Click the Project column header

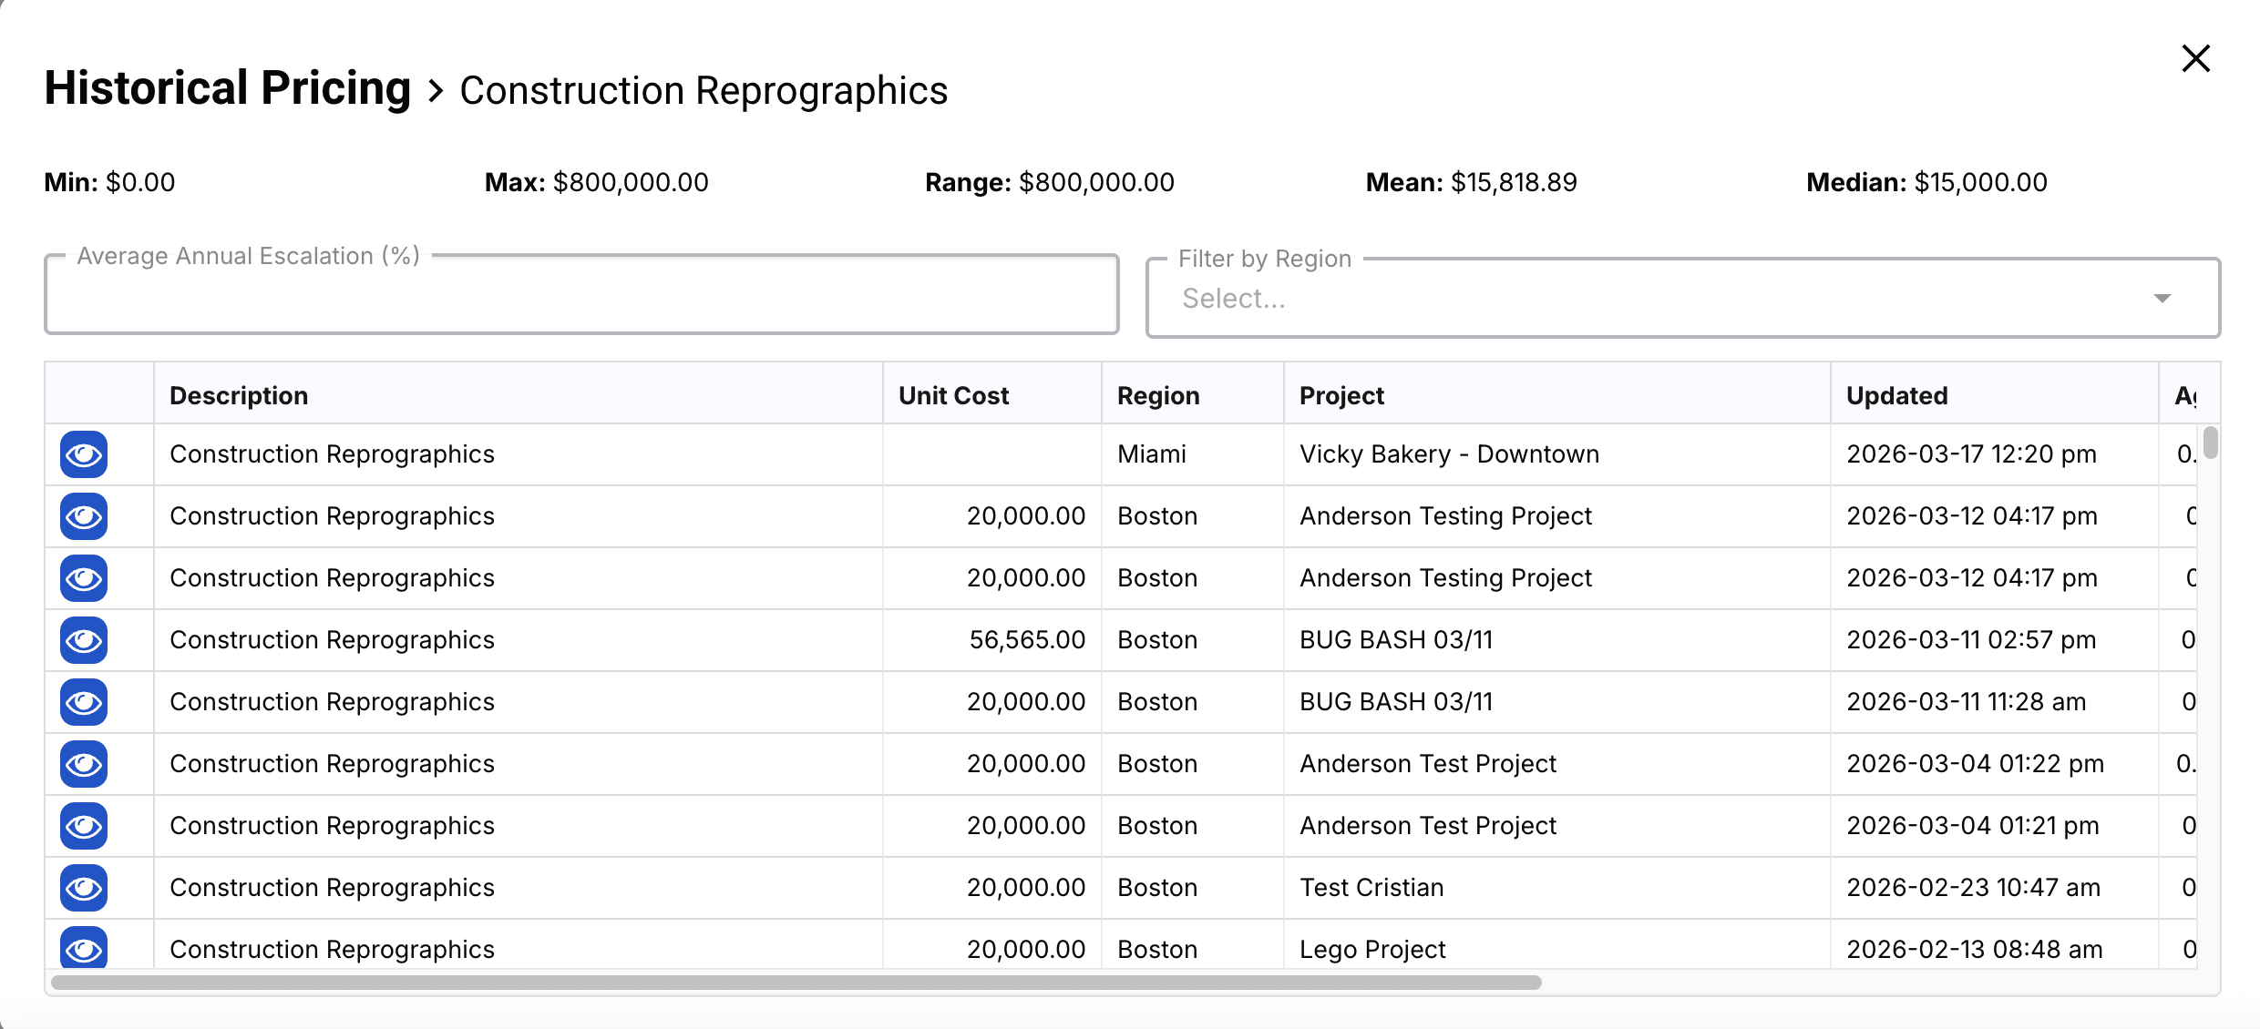(1341, 395)
